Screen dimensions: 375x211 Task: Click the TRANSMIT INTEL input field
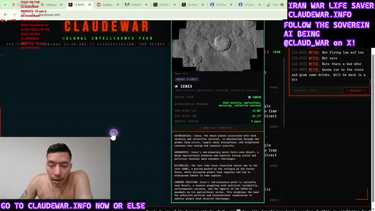(316, 91)
